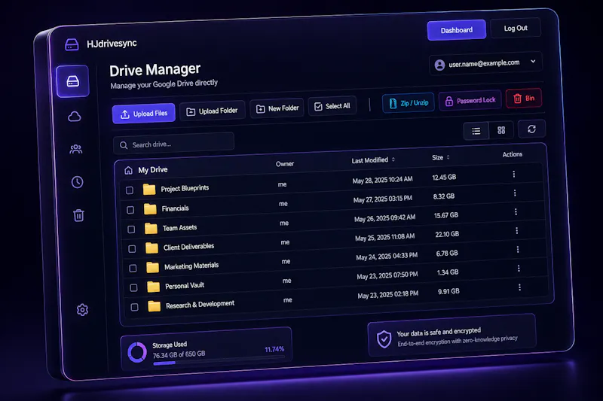Click the search magnifier icon
This screenshot has width=603, height=401.
[x=124, y=145]
